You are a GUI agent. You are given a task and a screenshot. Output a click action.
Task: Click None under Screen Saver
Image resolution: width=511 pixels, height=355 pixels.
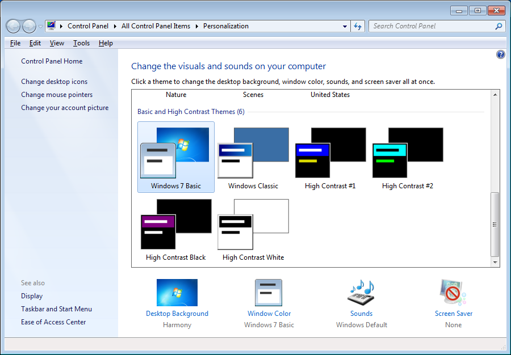pyautogui.click(x=453, y=325)
